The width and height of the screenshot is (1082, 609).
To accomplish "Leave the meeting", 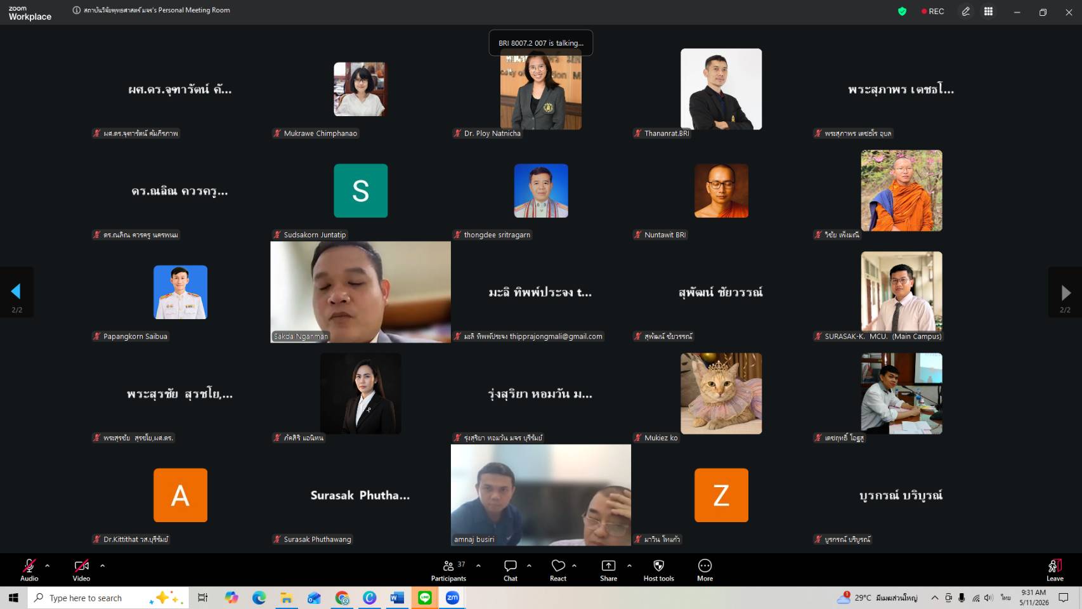I will 1055,570.
